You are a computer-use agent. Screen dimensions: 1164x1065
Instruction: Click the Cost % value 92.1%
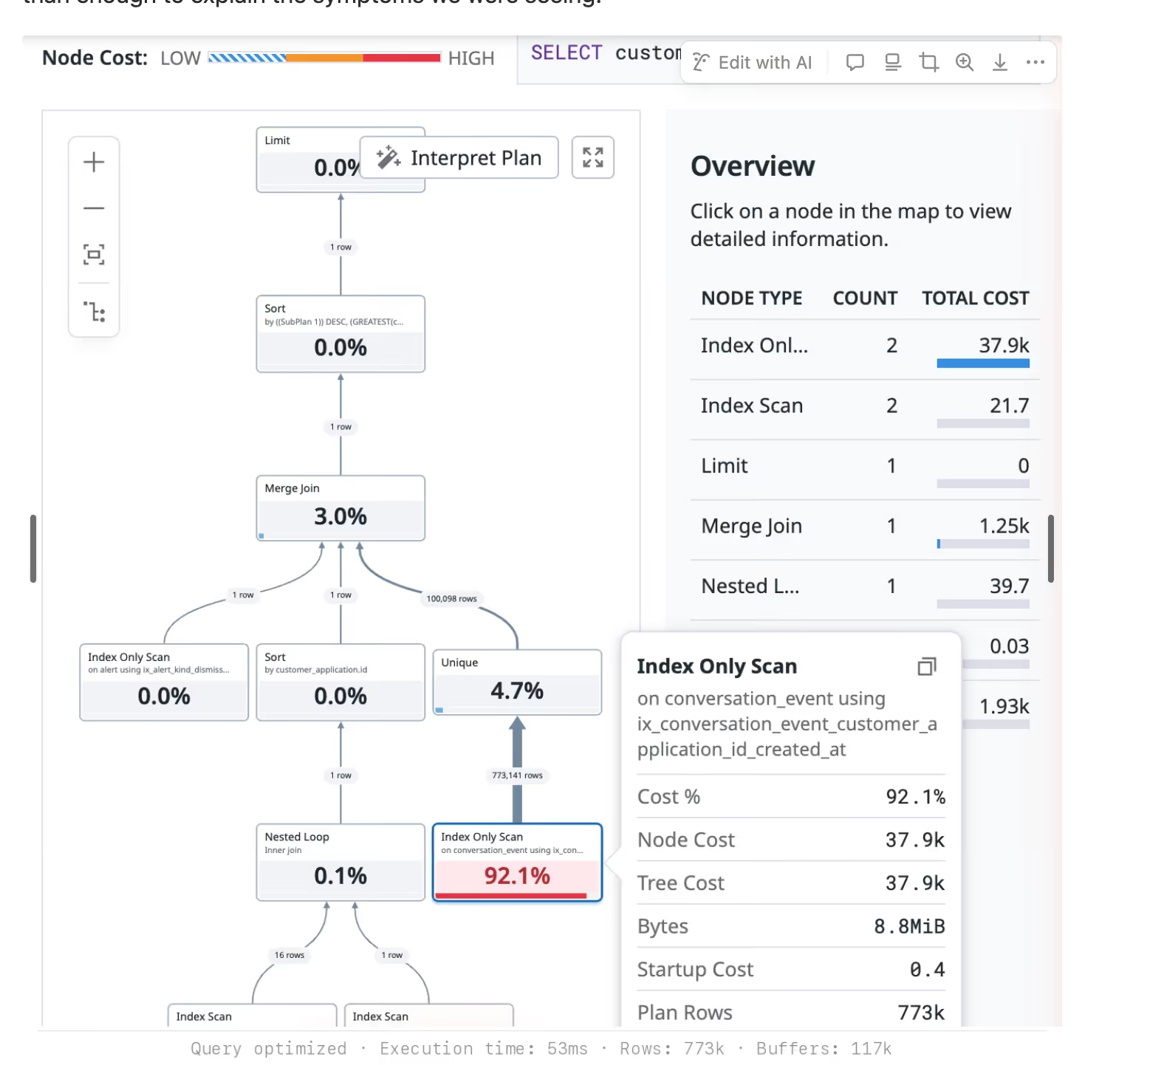pos(916,797)
